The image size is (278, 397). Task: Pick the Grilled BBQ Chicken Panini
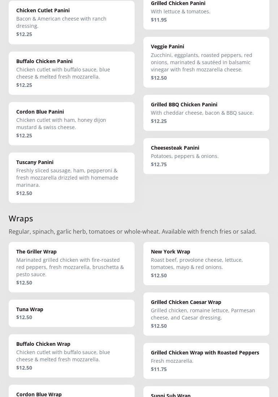click(x=206, y=113)
